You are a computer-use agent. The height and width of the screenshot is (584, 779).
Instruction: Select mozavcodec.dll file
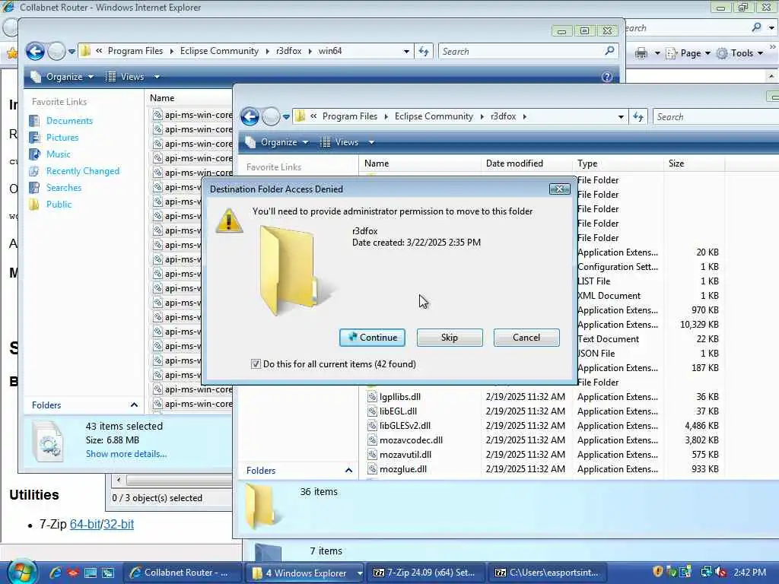pos(411,440)
